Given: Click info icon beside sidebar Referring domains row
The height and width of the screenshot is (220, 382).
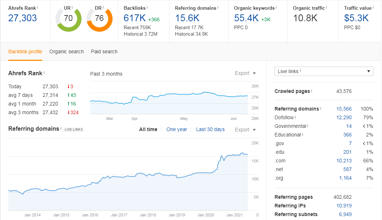Looking at the screenshot, I should coord(321,108).
